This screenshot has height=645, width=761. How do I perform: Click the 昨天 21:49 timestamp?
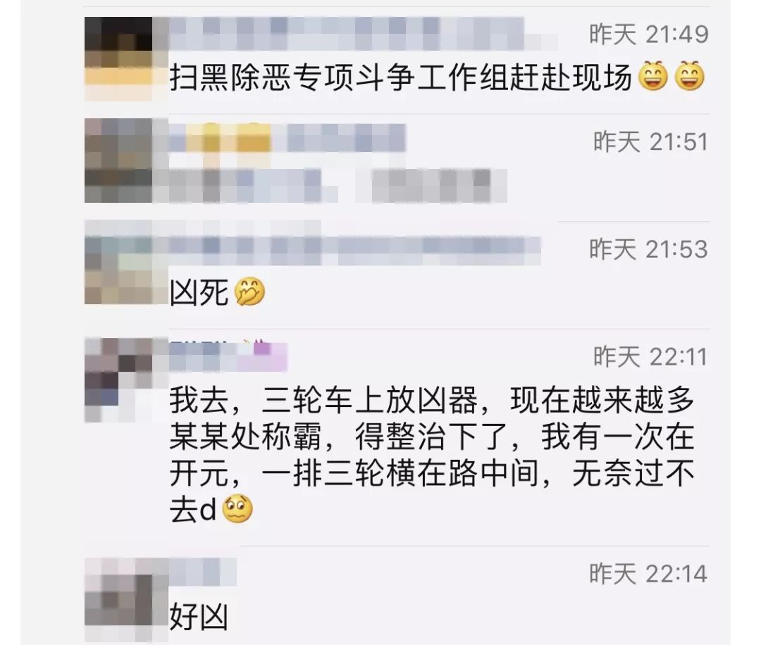(x=649, y=35)
